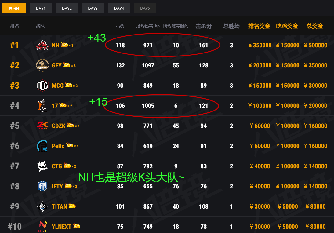
Task: Select the CDZK team name
Action: (x=59, y=126)
